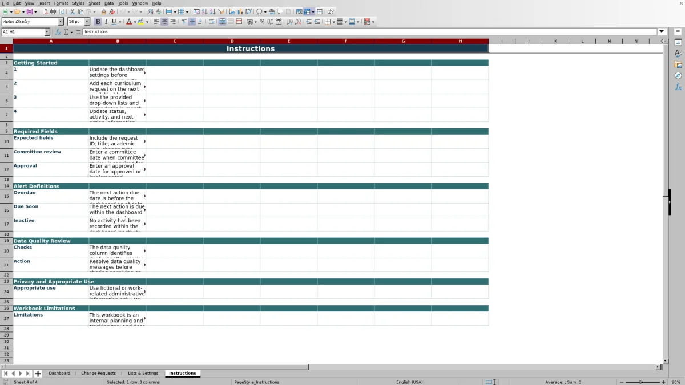Open Find and Replace icon

[150, 11]
